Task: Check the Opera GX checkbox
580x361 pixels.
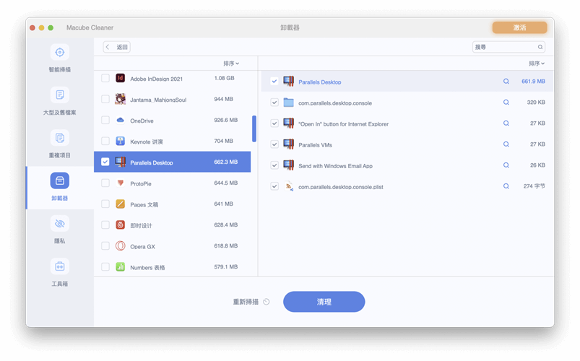Action: [x=105, y=246]
